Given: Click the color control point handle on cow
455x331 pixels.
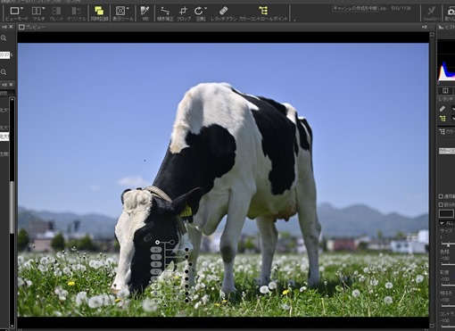Looking at the screenshot, I should [157, 243].
